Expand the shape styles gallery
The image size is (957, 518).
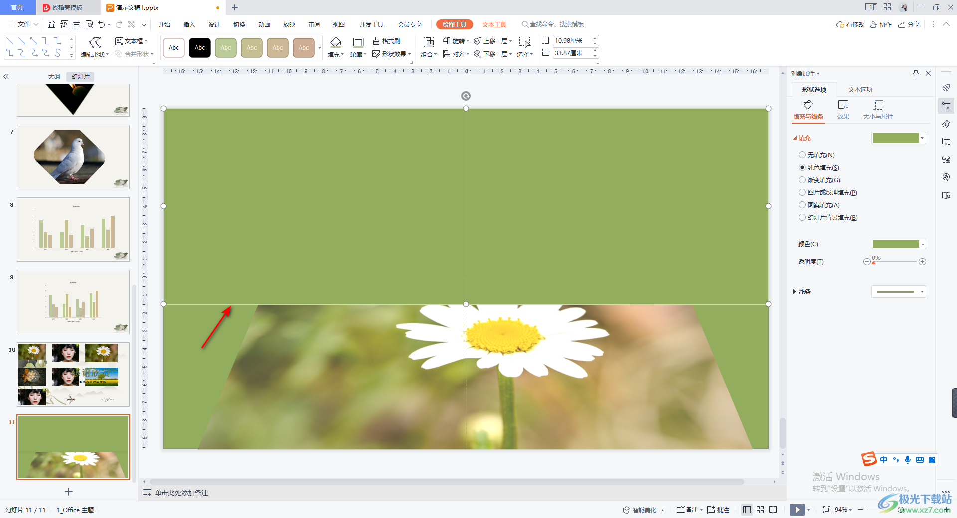[x=319, y=48]
